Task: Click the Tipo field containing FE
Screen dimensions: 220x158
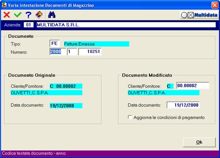Action: pos(55,43)
